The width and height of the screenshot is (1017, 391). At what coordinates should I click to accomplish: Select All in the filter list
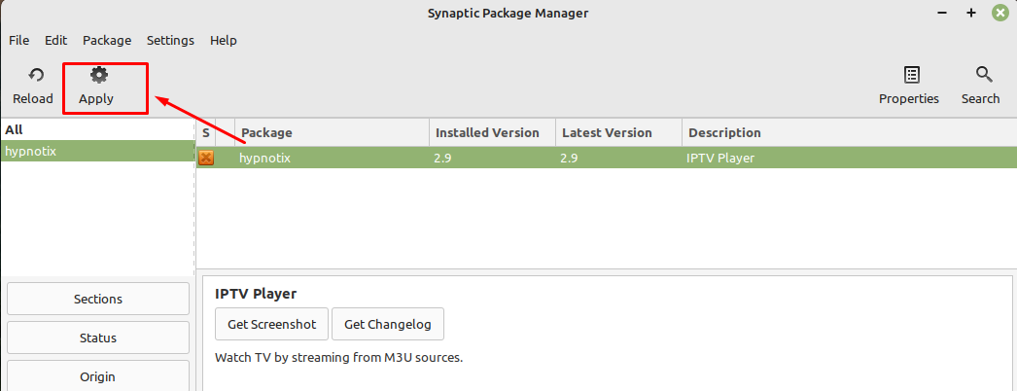[97, 129]
